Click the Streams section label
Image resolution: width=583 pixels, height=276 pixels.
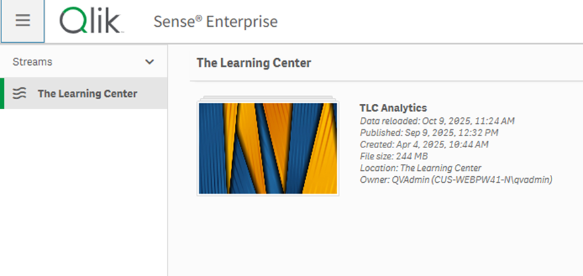tap(32, 62)
